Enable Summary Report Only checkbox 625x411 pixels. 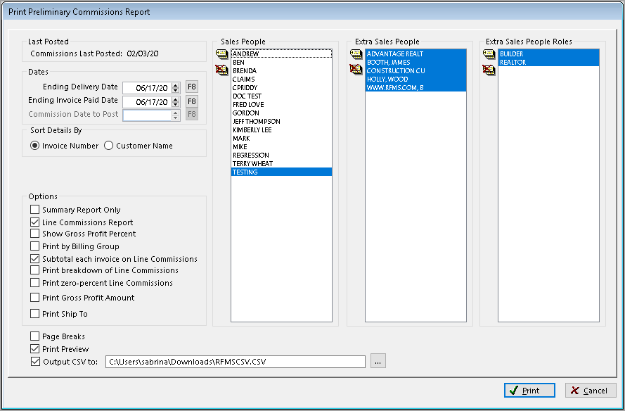click(35, 210)
